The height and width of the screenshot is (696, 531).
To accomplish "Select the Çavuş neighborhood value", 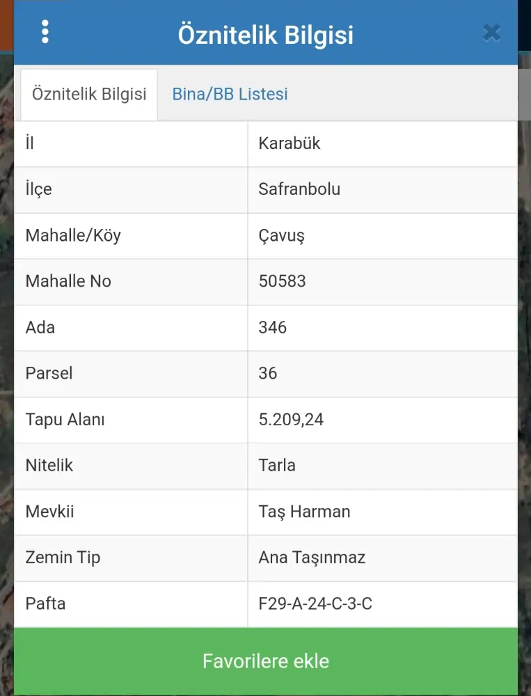I will (x=281, y=235).
